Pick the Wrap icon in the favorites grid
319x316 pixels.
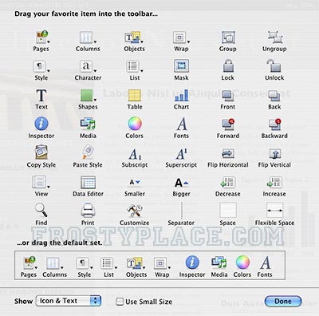181,38
